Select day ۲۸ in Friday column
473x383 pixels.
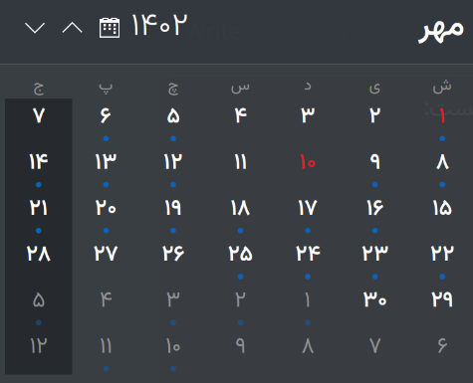39,254
